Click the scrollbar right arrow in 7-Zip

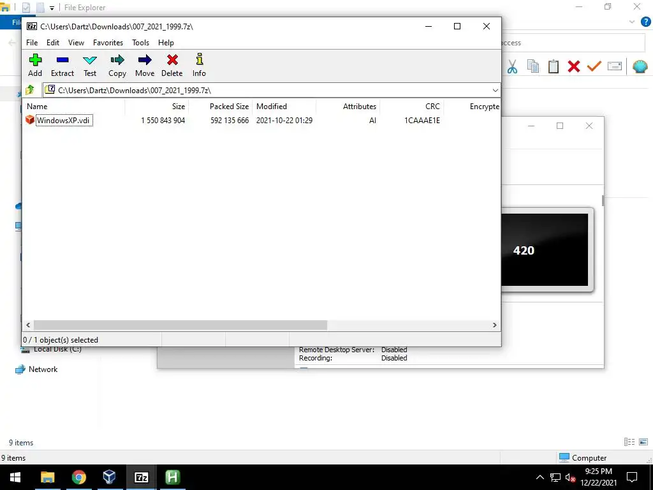[495, 325]
